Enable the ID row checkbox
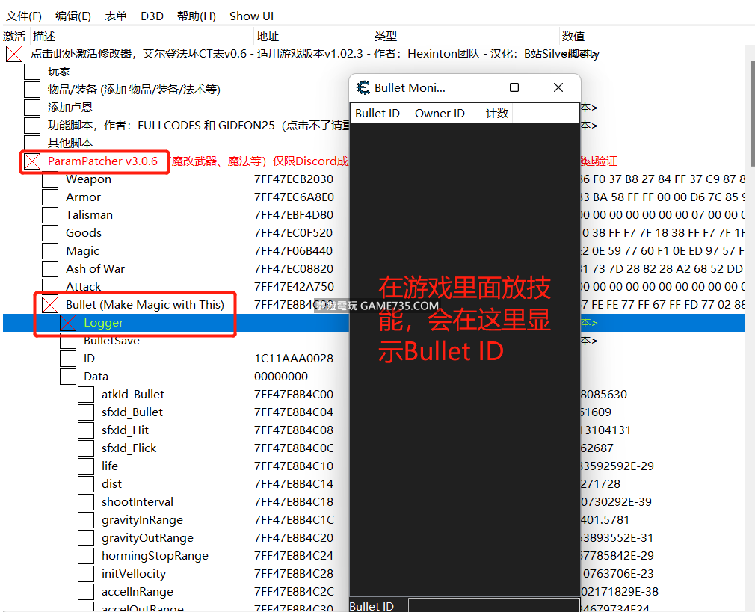Viewport: 755px width, 612px height. click(68, 358)
